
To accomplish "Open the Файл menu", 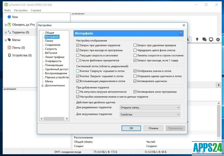I will [8, 10].
